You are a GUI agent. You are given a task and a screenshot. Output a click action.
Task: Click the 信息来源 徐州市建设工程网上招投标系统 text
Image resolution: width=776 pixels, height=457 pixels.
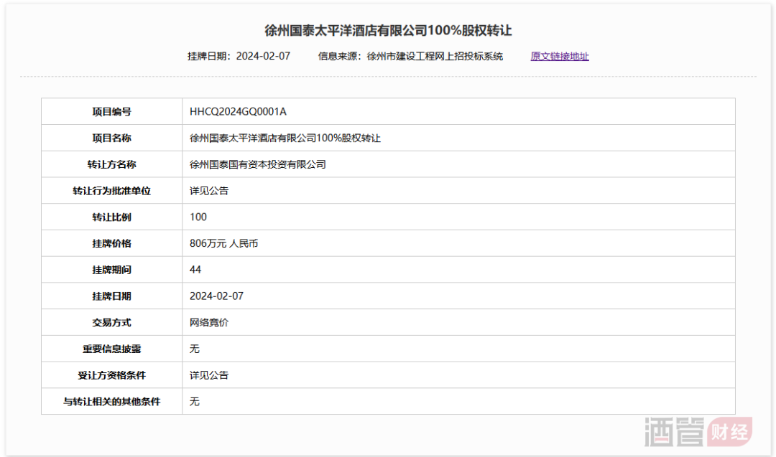click(410, 56)
